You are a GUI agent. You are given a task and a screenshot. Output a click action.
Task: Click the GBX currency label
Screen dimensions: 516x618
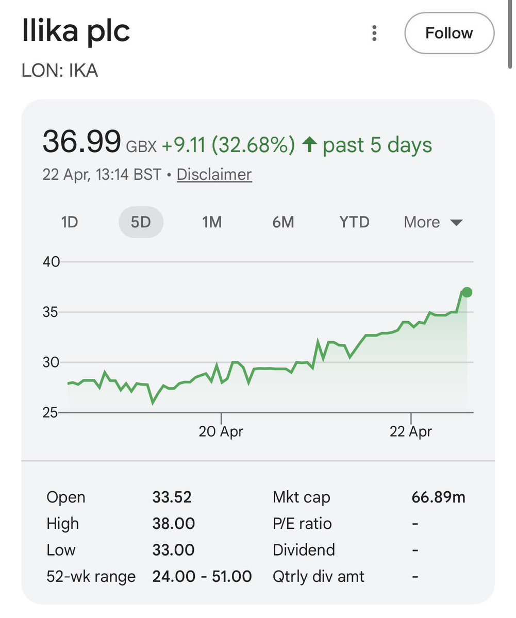141,146
